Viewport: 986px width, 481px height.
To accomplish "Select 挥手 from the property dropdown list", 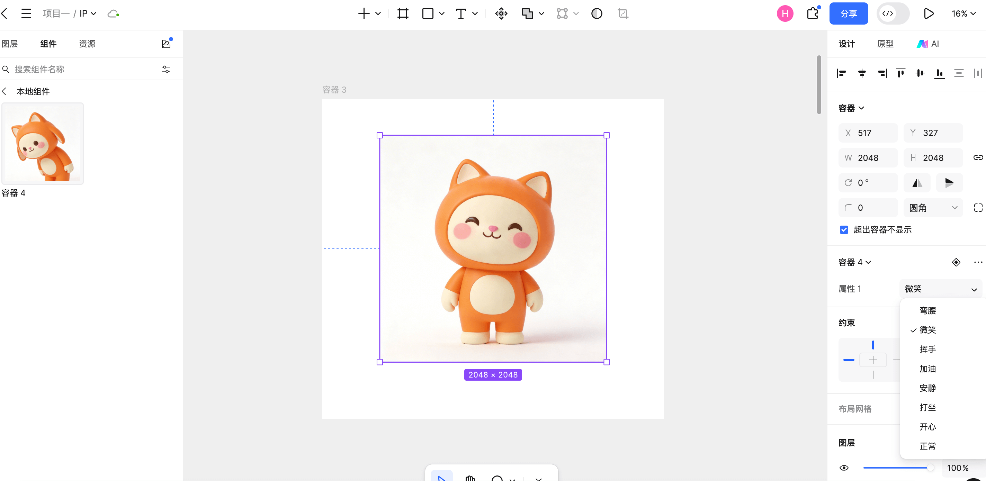I will 927,349.
